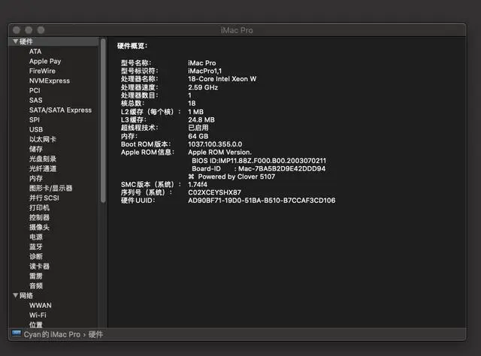Viewport: 481px width, 356px height.
Task: Open 光纤通道 entry
Action: [x=43, y=169]
